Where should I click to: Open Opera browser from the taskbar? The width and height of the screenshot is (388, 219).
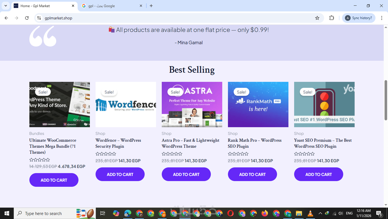pyautogui.click(x=231, y=213)
